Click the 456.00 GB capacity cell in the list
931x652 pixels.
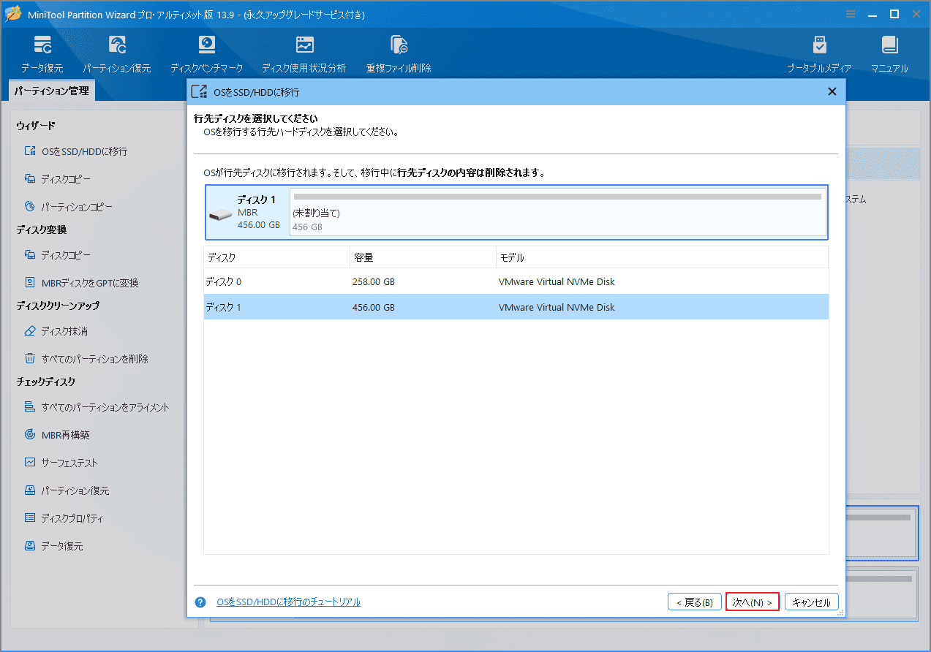pyautogui.click(x=374, y=307)
